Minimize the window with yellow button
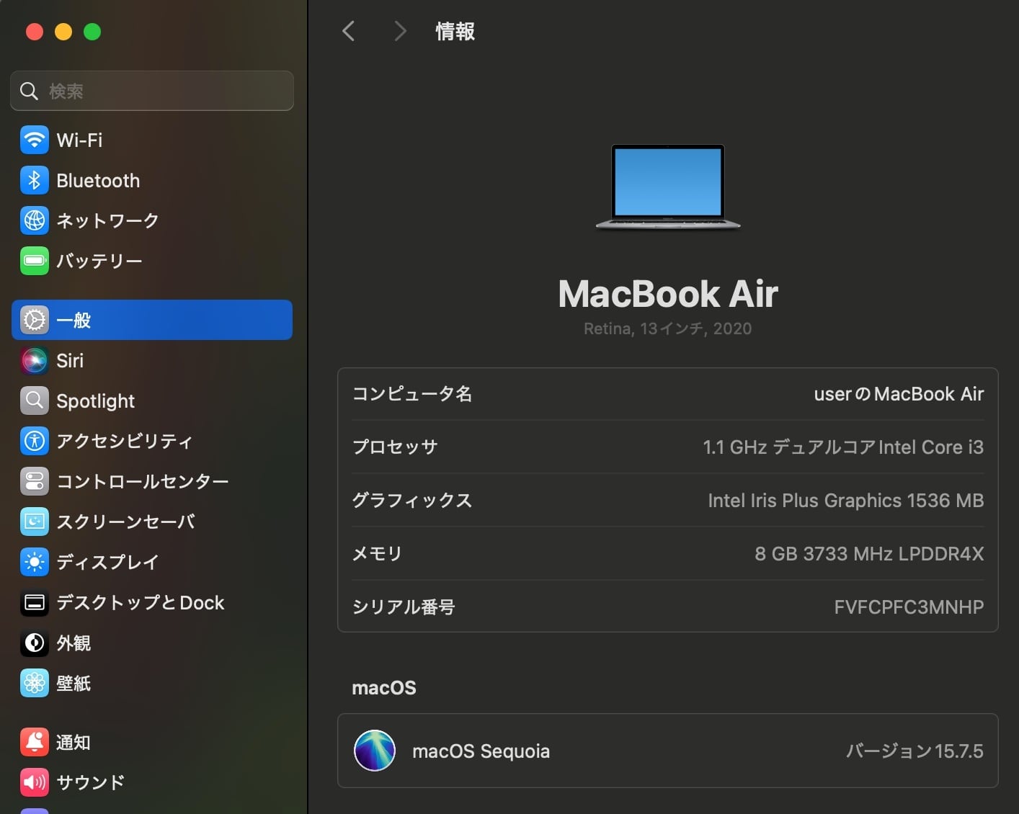 [63, 32]
